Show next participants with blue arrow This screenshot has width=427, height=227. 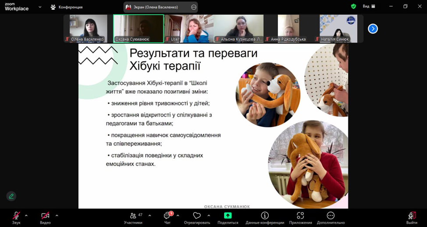(x=373, y=28)
